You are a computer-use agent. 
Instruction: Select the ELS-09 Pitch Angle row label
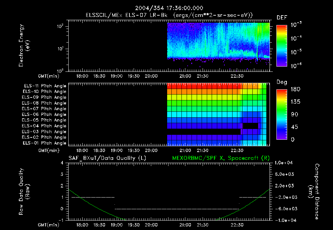[x=44, y=97]
